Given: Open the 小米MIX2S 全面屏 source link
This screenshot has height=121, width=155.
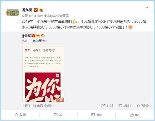Looking at the screenshot, I should 56,16.
